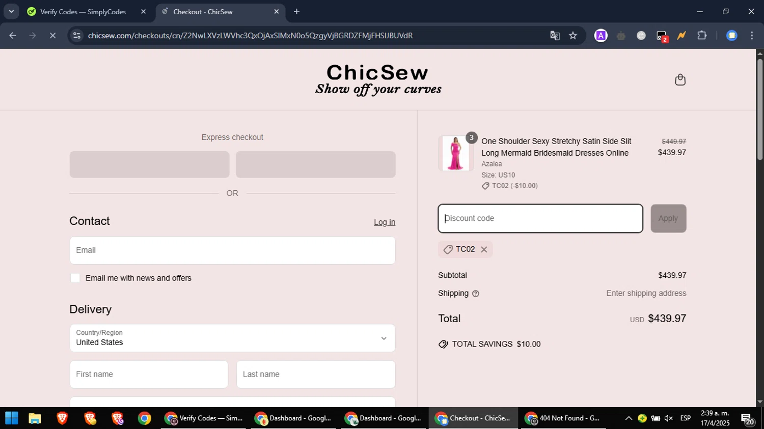Open File Explorer from taskbar
Screen dimensions: 764x429
coord(35,418)
